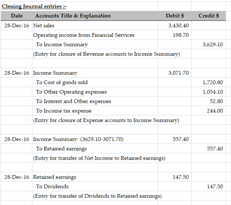The height and width of the screenshot is (205, 231).
Task: Select 'To Income tax expense' cell
Action: click(64, 111)
